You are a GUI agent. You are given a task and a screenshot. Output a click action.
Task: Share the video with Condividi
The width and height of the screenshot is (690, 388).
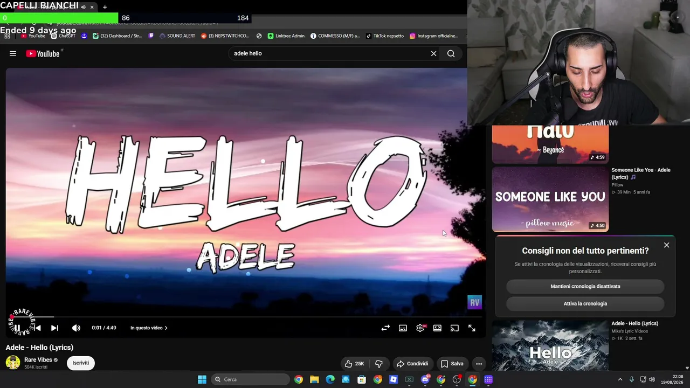tap(412, 363)
